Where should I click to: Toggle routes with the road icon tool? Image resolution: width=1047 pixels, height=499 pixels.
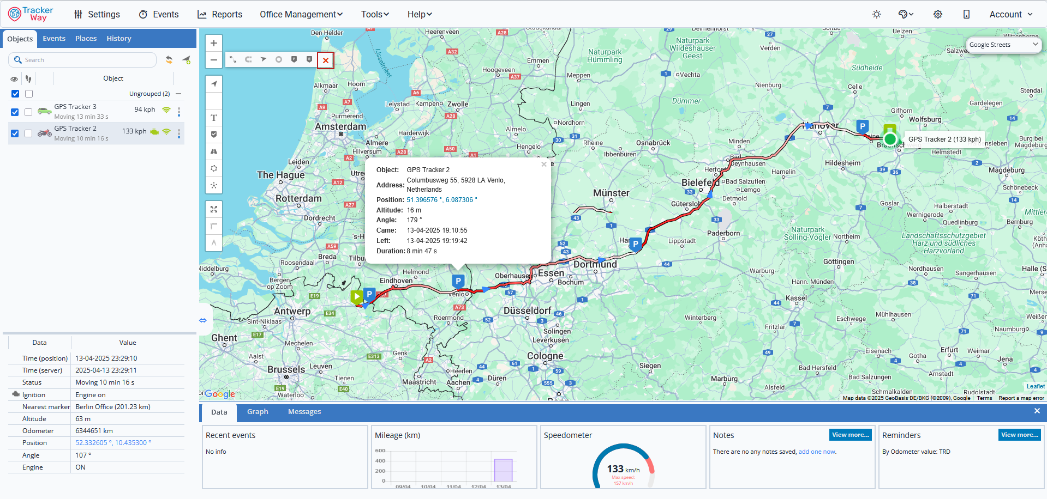pos(214,151)
